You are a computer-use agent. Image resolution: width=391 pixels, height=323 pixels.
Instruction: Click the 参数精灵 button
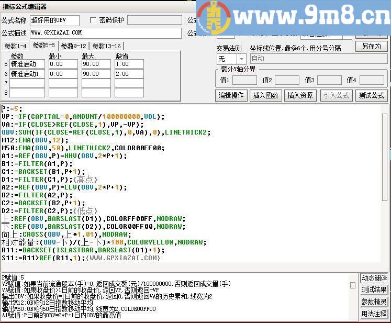click(x=374, y=302)
